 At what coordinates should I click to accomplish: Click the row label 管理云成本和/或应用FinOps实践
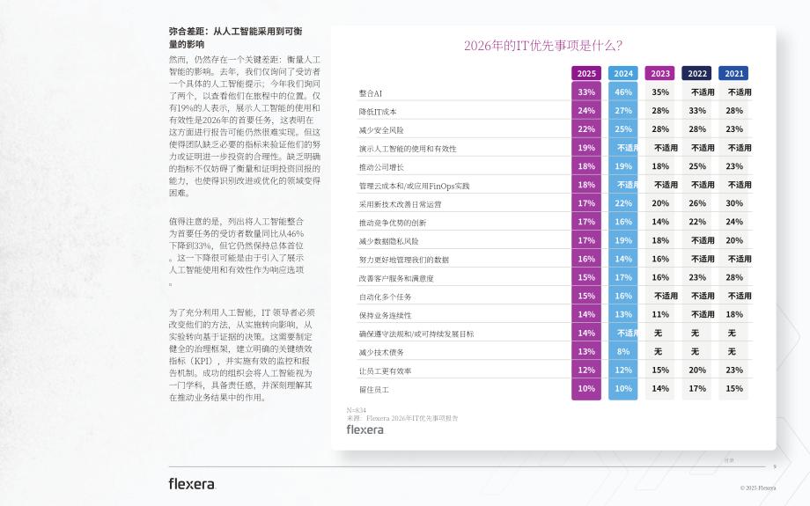415,186
